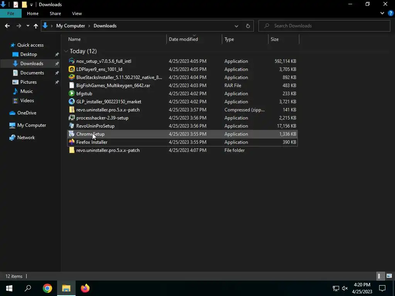
Task: Open the File menu
Action: coord(11,13)
